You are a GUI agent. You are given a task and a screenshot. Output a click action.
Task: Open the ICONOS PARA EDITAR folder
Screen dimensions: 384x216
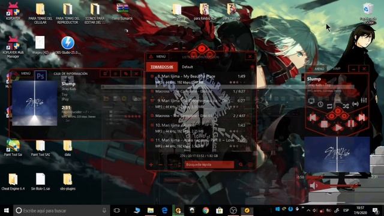click(x=95, y=13)
